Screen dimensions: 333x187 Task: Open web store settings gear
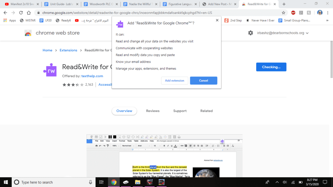click(x=251, y=33)
